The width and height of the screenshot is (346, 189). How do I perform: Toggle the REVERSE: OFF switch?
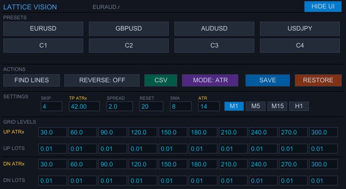(102, 80)
